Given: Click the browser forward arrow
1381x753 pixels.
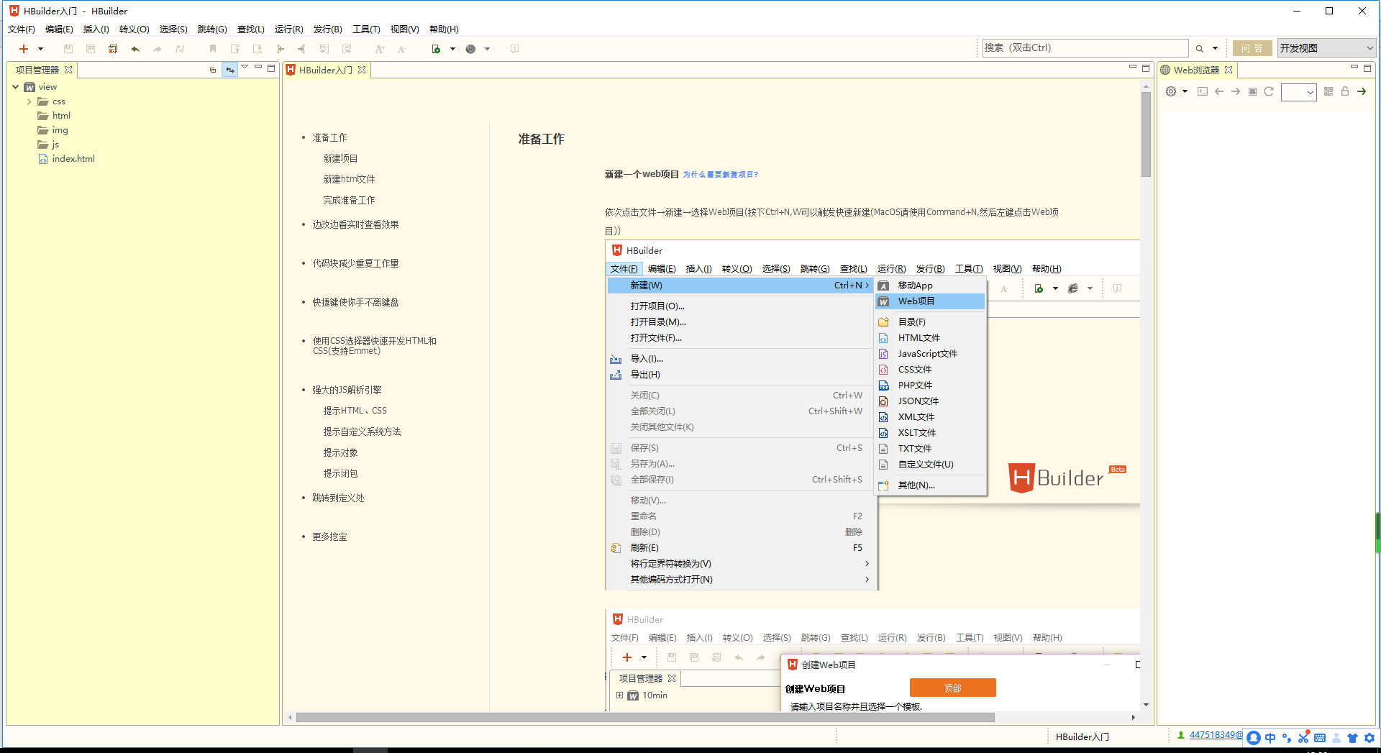Looking at the screenshot, I should click(x=1236, y=91).
